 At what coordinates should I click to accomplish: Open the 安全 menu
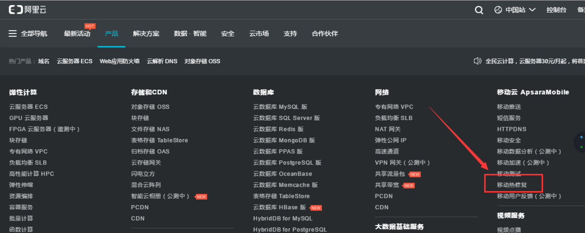[228, 33]
